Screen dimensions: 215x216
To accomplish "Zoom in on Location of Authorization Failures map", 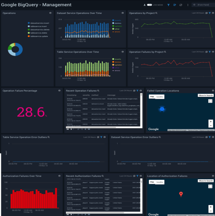I will click(x=211, y=207).
